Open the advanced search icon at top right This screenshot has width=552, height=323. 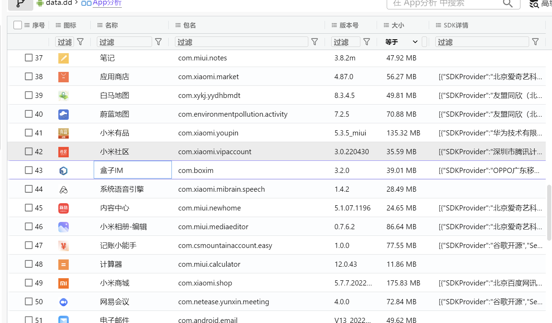point(534,4)
